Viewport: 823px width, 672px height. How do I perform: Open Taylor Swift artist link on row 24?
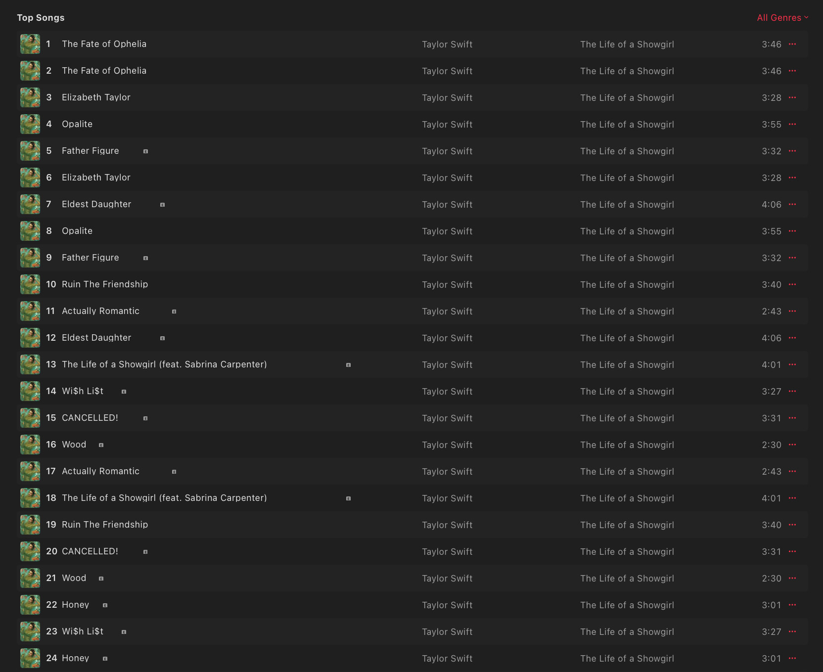(447, 659)
